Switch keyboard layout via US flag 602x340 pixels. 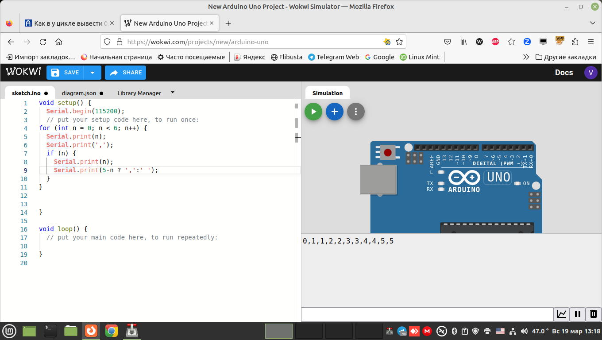coord(500,331)
